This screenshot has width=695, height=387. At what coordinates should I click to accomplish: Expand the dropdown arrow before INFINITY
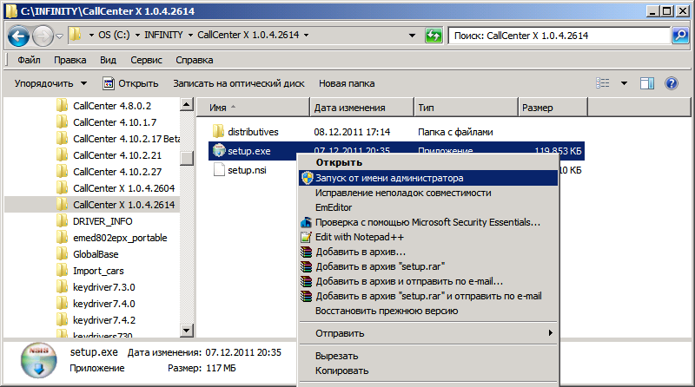[x=137, y=35]
